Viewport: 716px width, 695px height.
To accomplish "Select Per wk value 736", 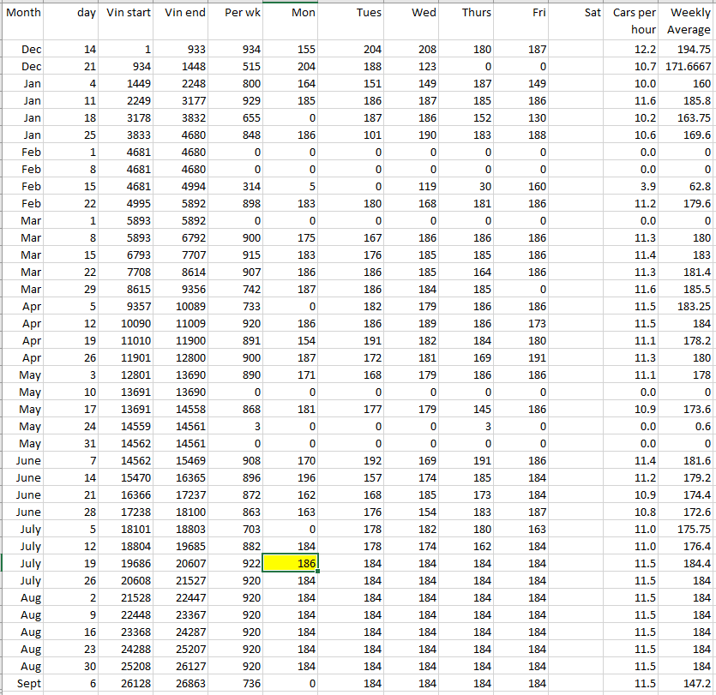I will click(x=237, y=683).
